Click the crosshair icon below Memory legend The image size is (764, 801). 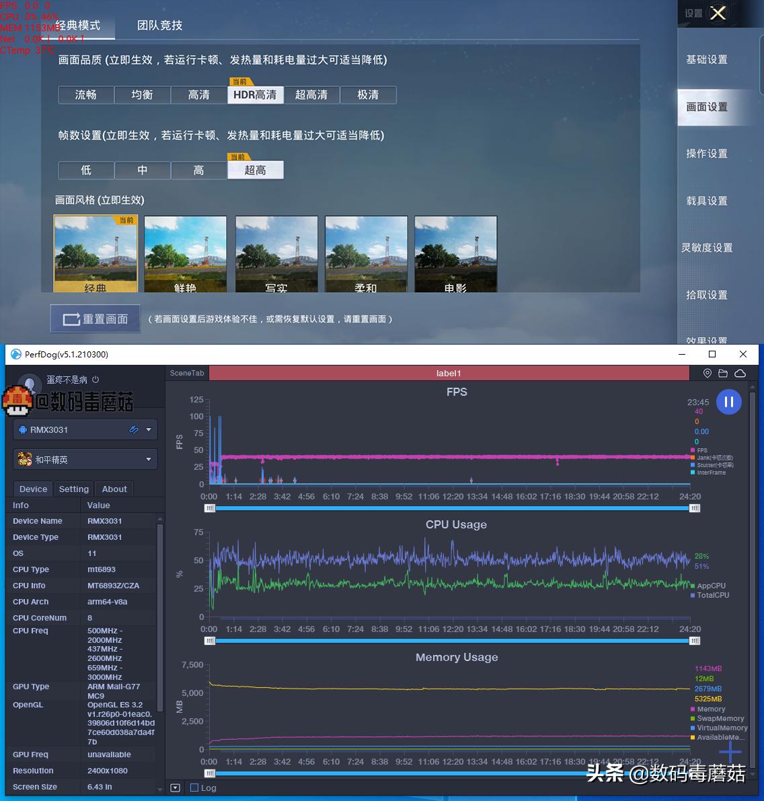pyautogui.click(x=730, y=752)
